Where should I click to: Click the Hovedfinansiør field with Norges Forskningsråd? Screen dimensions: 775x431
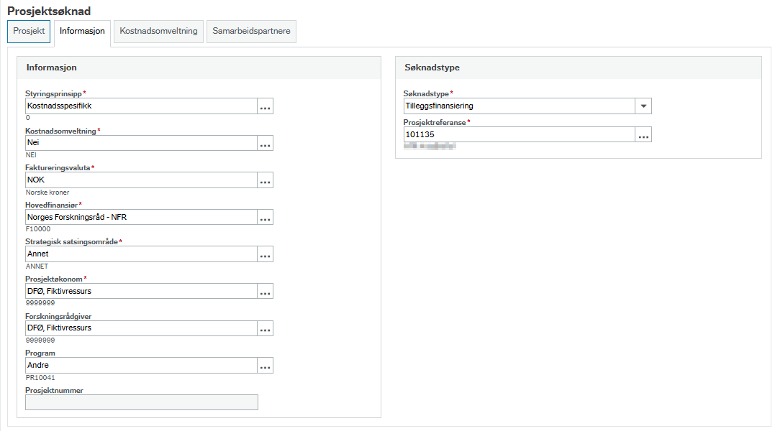click(x=141, y=217)
